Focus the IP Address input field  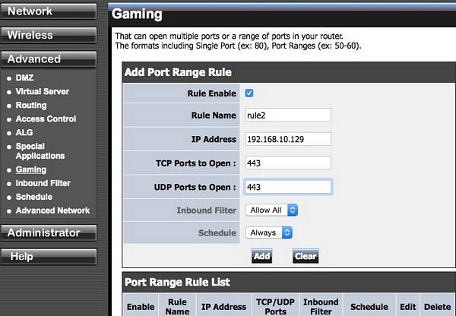pos(288,139)
